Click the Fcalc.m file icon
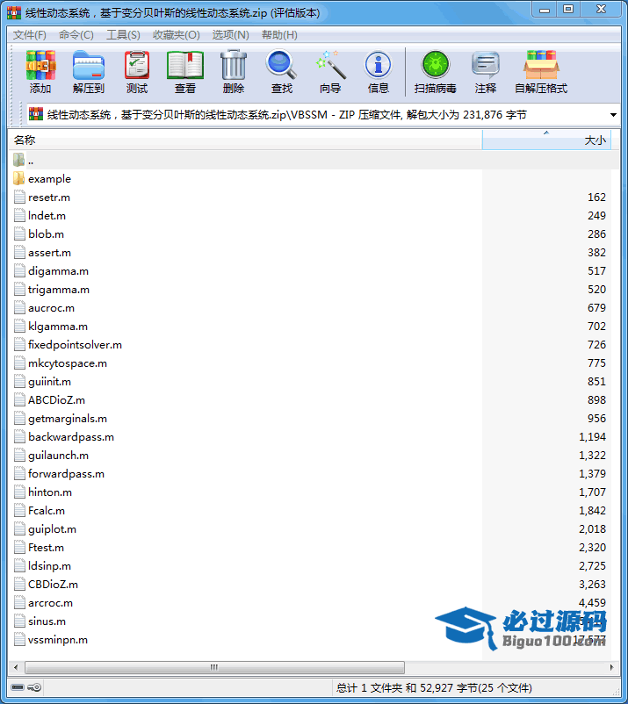Screen dimensions: 628x704 (19, 511)
